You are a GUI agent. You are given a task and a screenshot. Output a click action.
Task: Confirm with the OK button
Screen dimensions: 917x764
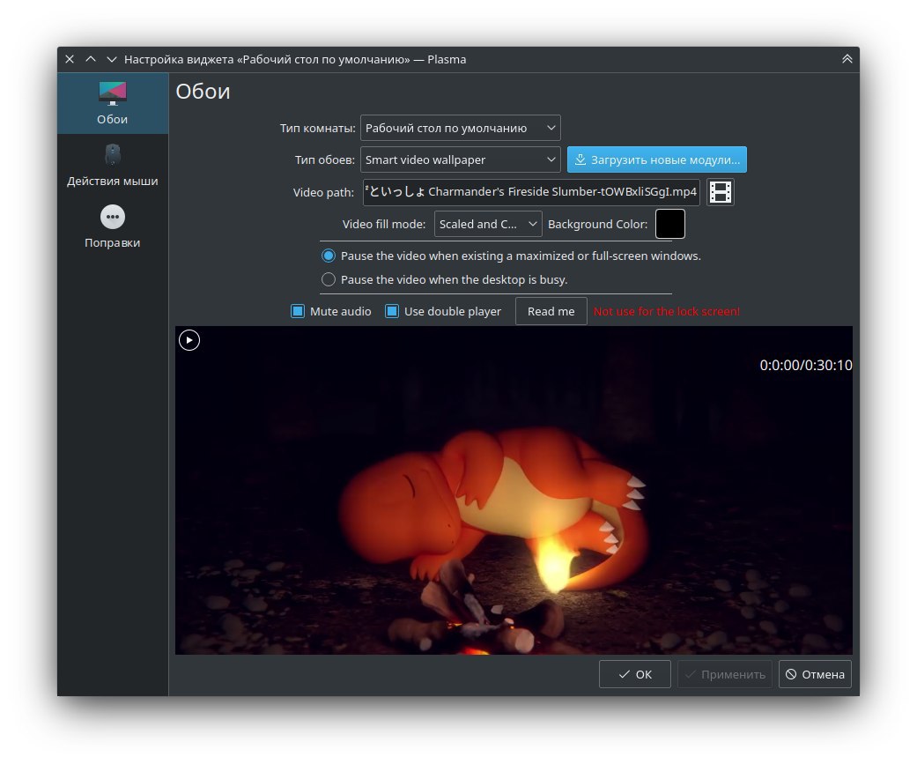coord(634,674)
